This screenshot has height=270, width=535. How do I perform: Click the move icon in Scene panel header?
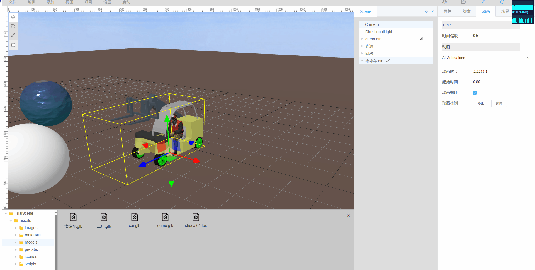[427, 11]
